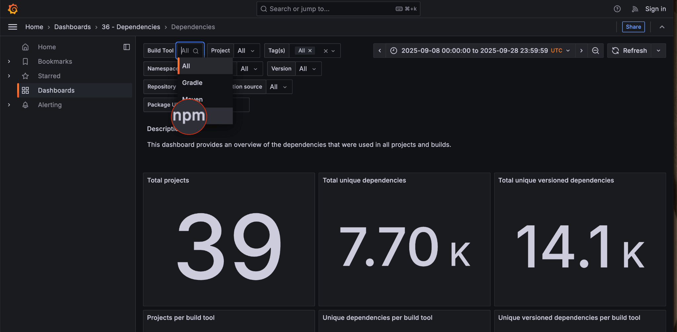677x332 pixels.
Task: Remove the All tag chip
Action: [310, 50]
